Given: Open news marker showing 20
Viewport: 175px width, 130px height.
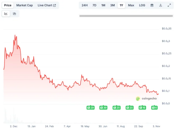Looking at the screenshot, I should click(129, 108).
